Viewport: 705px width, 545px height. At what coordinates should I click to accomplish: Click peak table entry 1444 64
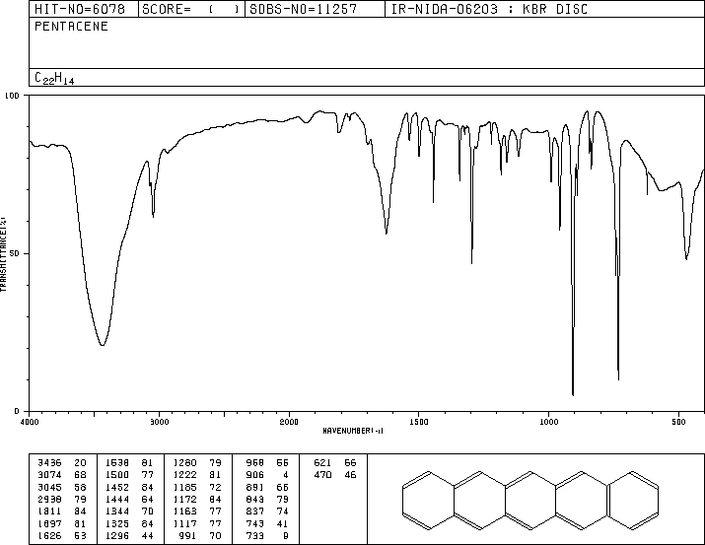(129, 499)
